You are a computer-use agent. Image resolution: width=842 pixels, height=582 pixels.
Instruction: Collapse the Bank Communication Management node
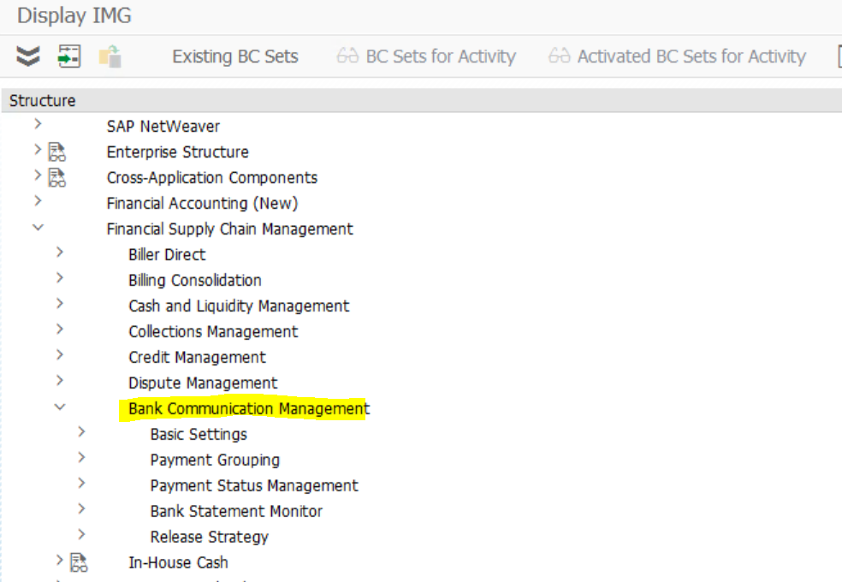[60, 408]
